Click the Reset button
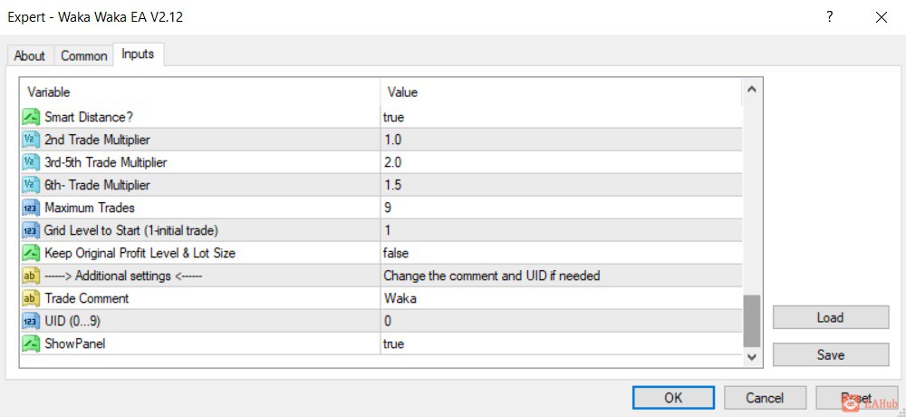This screenshot has height=417, width=906. [856, 398]
